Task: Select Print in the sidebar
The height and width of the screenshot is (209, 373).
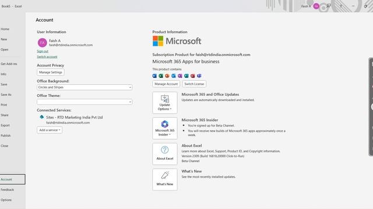Action: (x=4, y=105)
